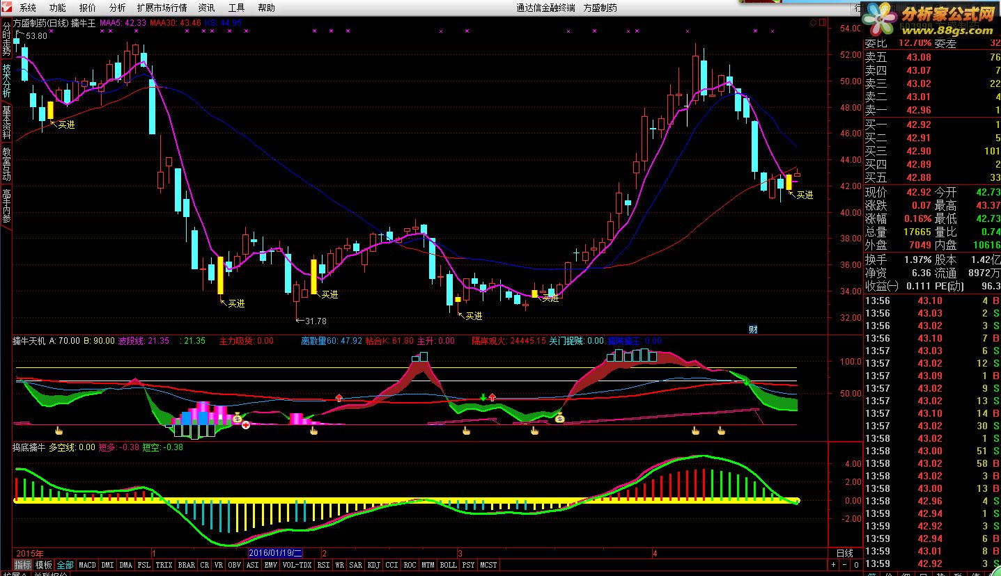
Task: Switch indicator to TRIX
Action: click(164, 565)
